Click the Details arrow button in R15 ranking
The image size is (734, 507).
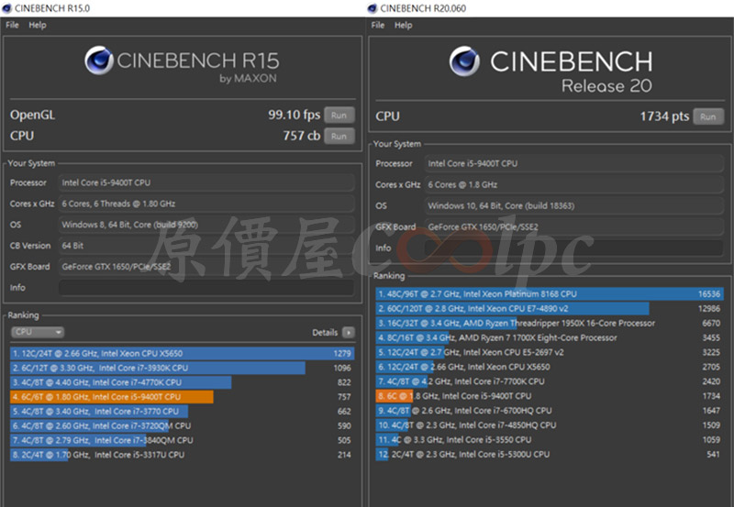tap(349, 333)
